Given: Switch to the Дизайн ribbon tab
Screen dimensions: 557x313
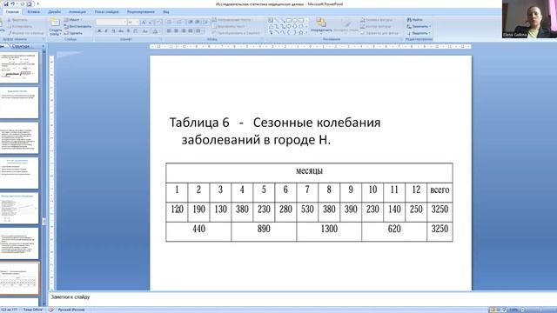Looking at the screenshot, I should 54,11.
